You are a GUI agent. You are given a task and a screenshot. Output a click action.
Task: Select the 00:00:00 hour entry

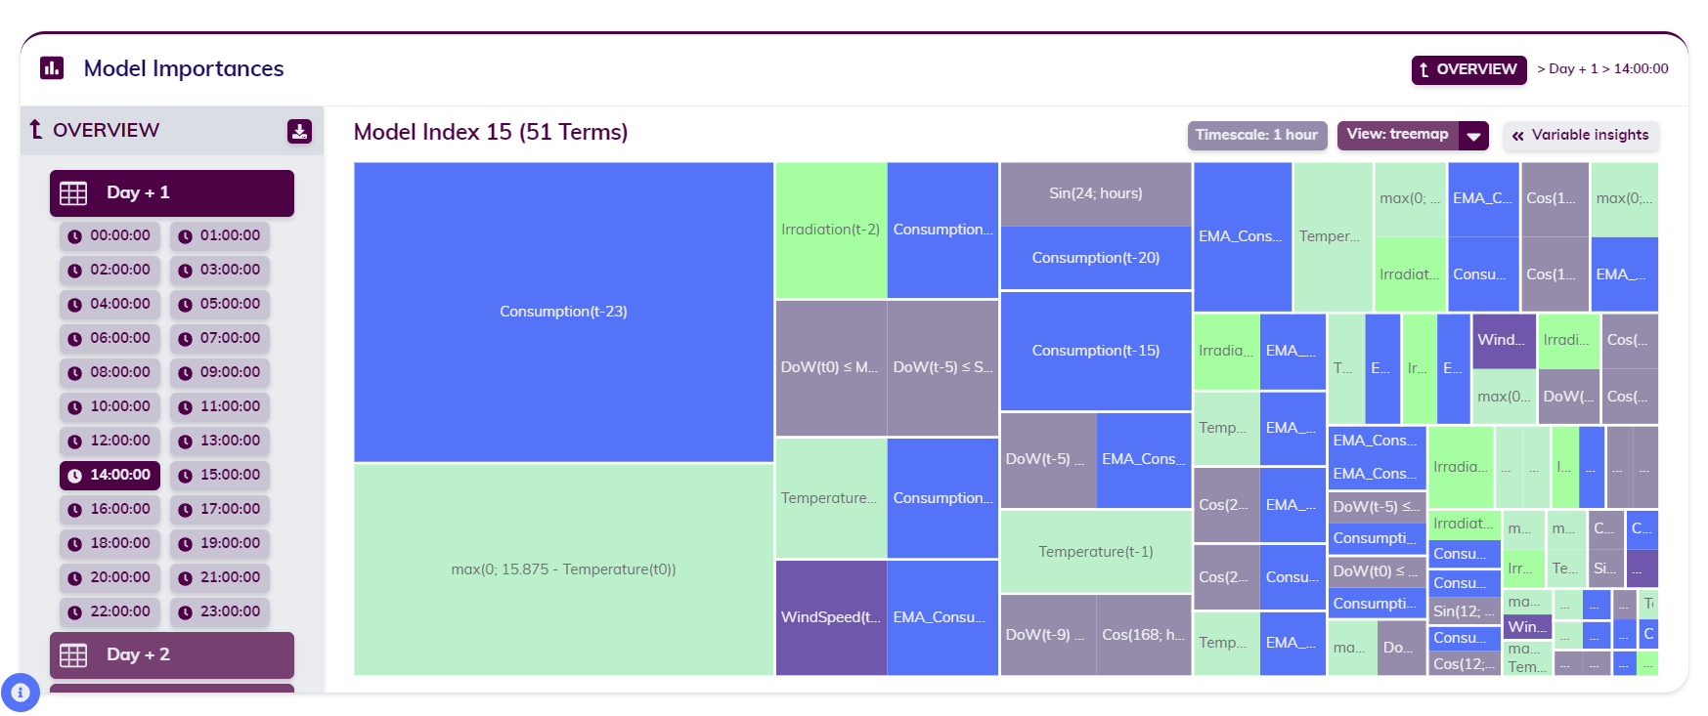[x=109, y=235]
